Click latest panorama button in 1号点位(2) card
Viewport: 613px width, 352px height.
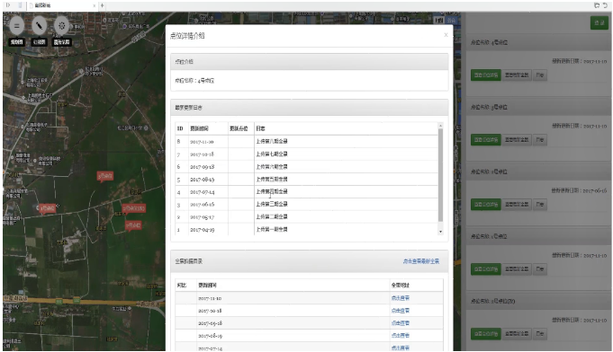click(517, 334)
